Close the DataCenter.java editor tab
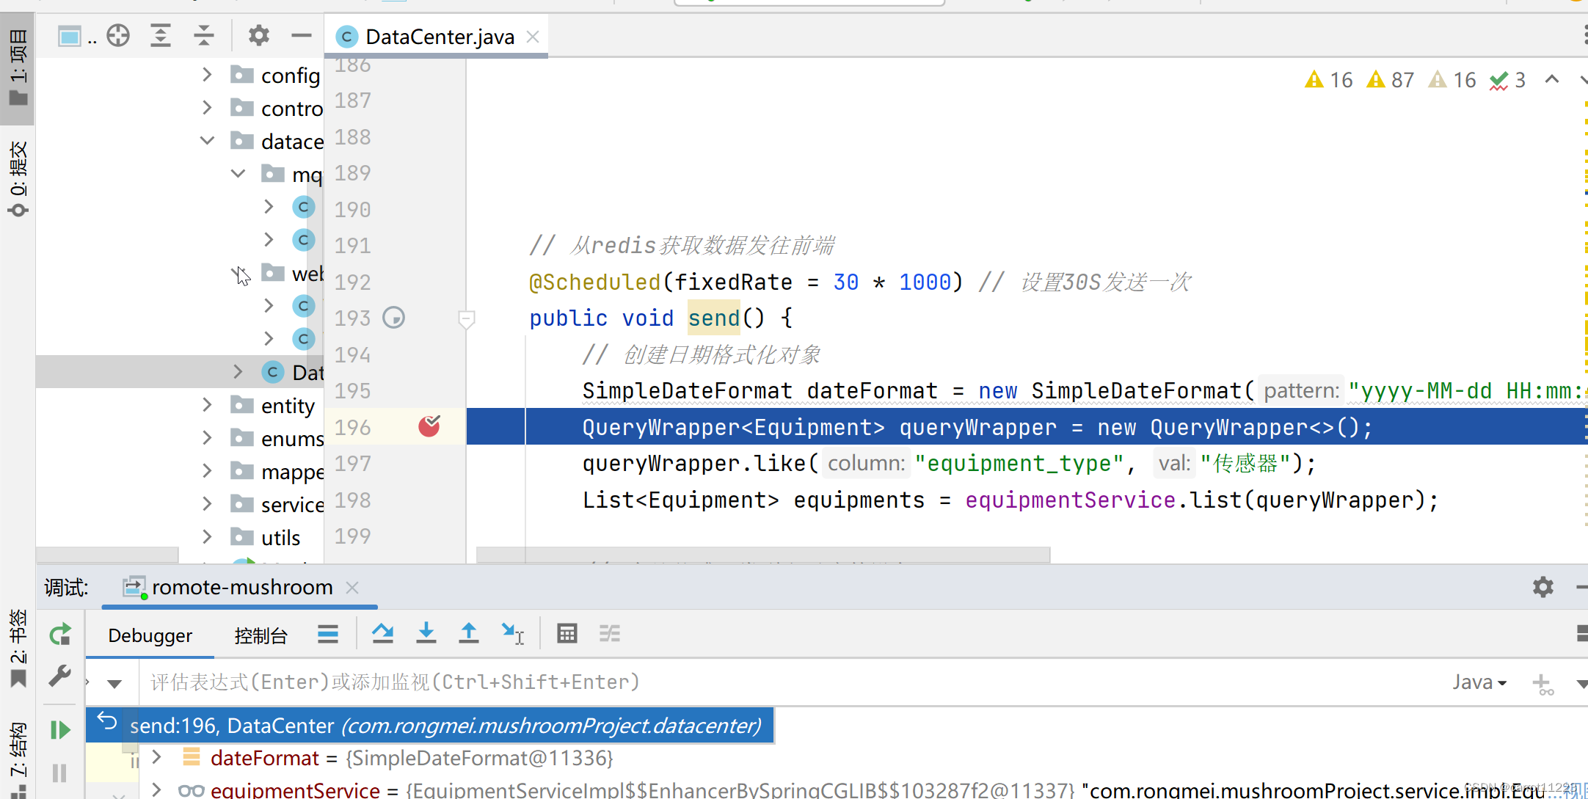 pos(533,37)
